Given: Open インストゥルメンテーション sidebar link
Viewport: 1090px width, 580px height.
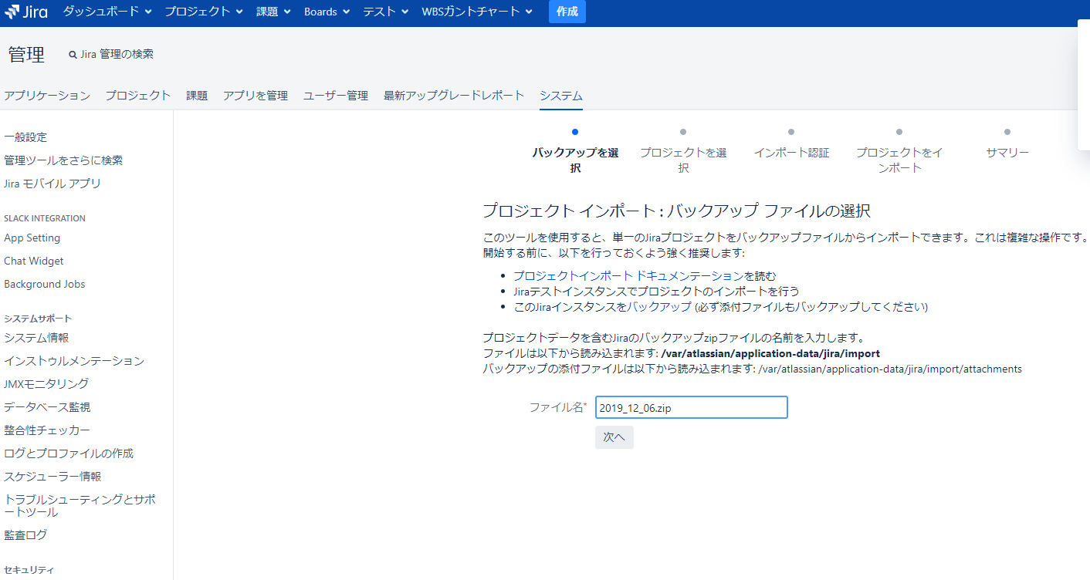Looking at the screenshot, I should [x=74, y=361].
